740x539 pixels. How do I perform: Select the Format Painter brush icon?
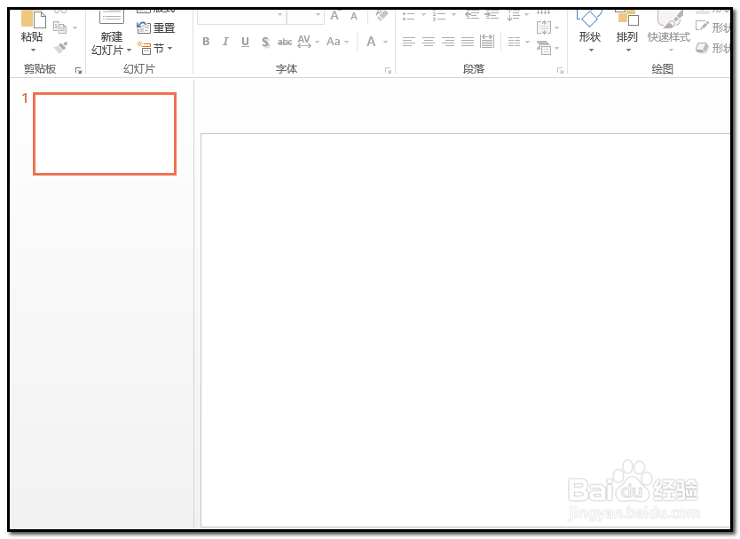point(61,47)
